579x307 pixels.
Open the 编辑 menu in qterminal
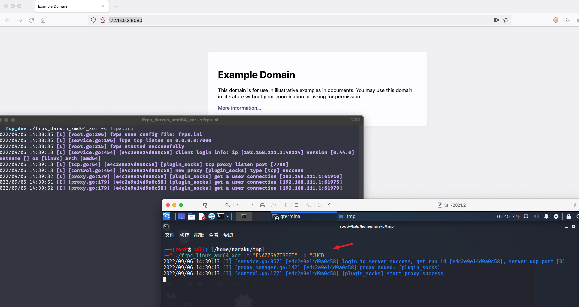click(199, 235)
